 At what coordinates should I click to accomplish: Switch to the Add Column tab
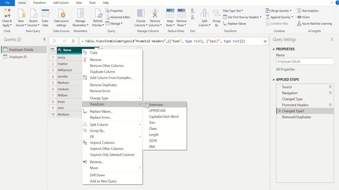pos(61,3)
